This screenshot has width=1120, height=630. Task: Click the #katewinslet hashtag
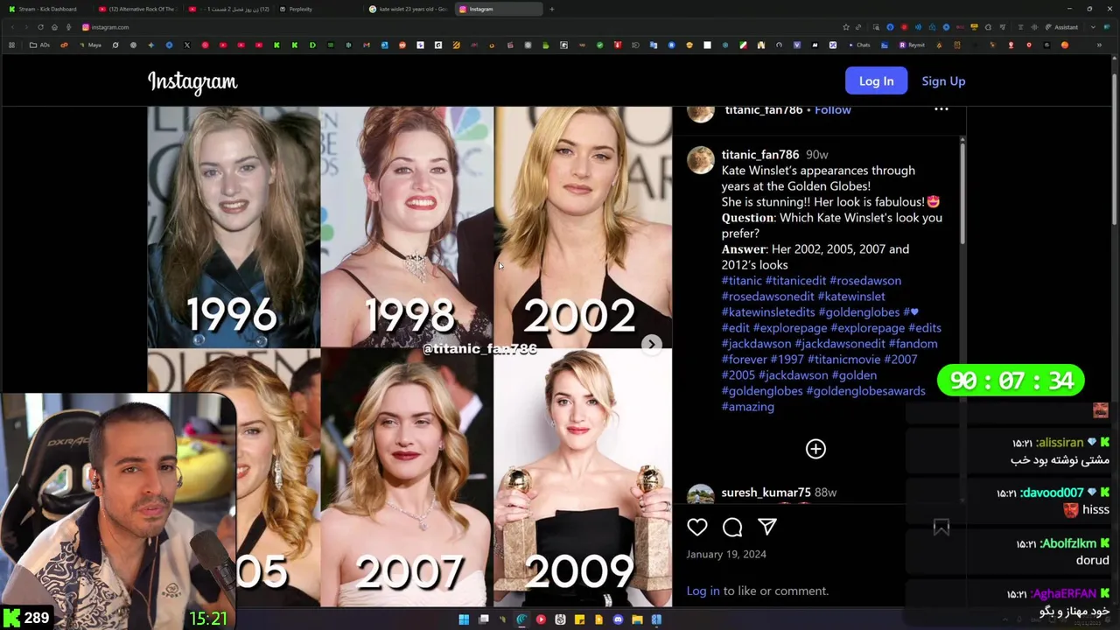point(851,297)
